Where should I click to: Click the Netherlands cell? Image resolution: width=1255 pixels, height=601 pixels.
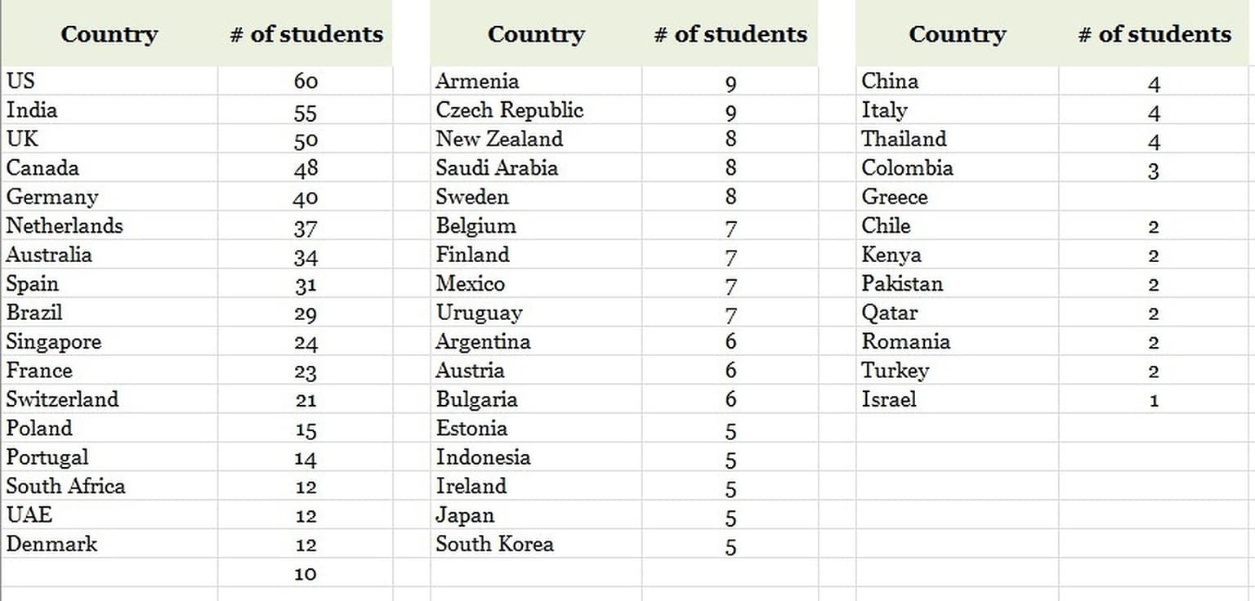[109, 225]
